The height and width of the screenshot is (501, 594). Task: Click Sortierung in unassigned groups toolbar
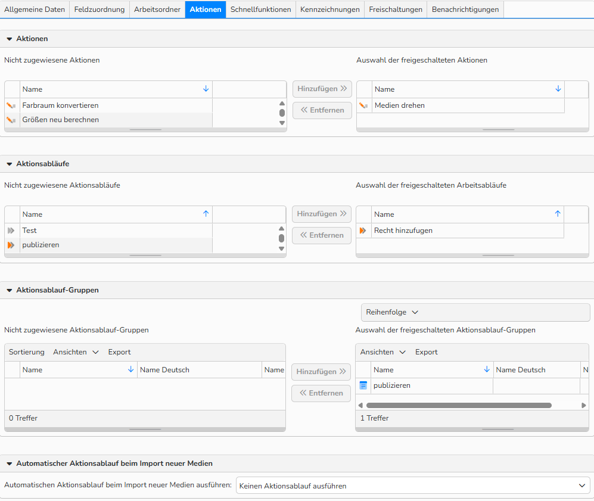[x=27, y=352]
